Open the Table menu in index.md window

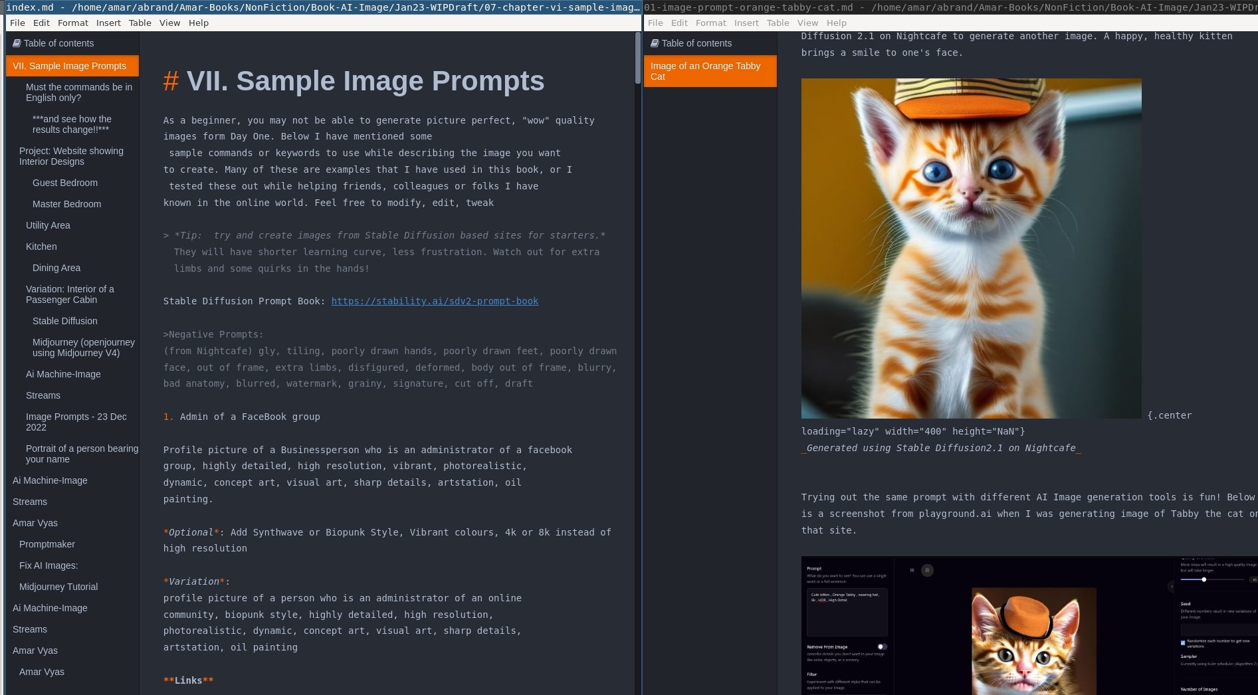point(140,23)
